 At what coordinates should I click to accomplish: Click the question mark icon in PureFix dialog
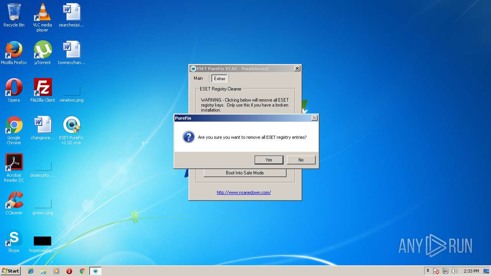188,137
